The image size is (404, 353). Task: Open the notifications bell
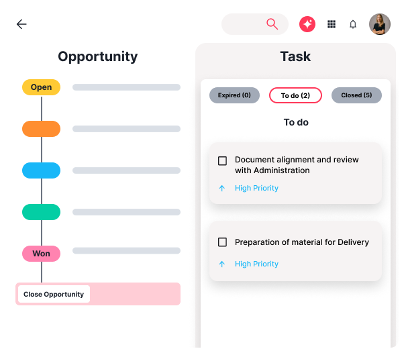353,24
